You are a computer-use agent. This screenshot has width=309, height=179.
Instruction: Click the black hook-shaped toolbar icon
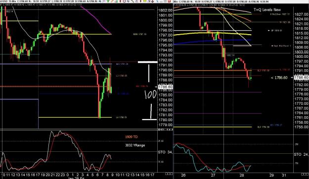click(153, 1)
